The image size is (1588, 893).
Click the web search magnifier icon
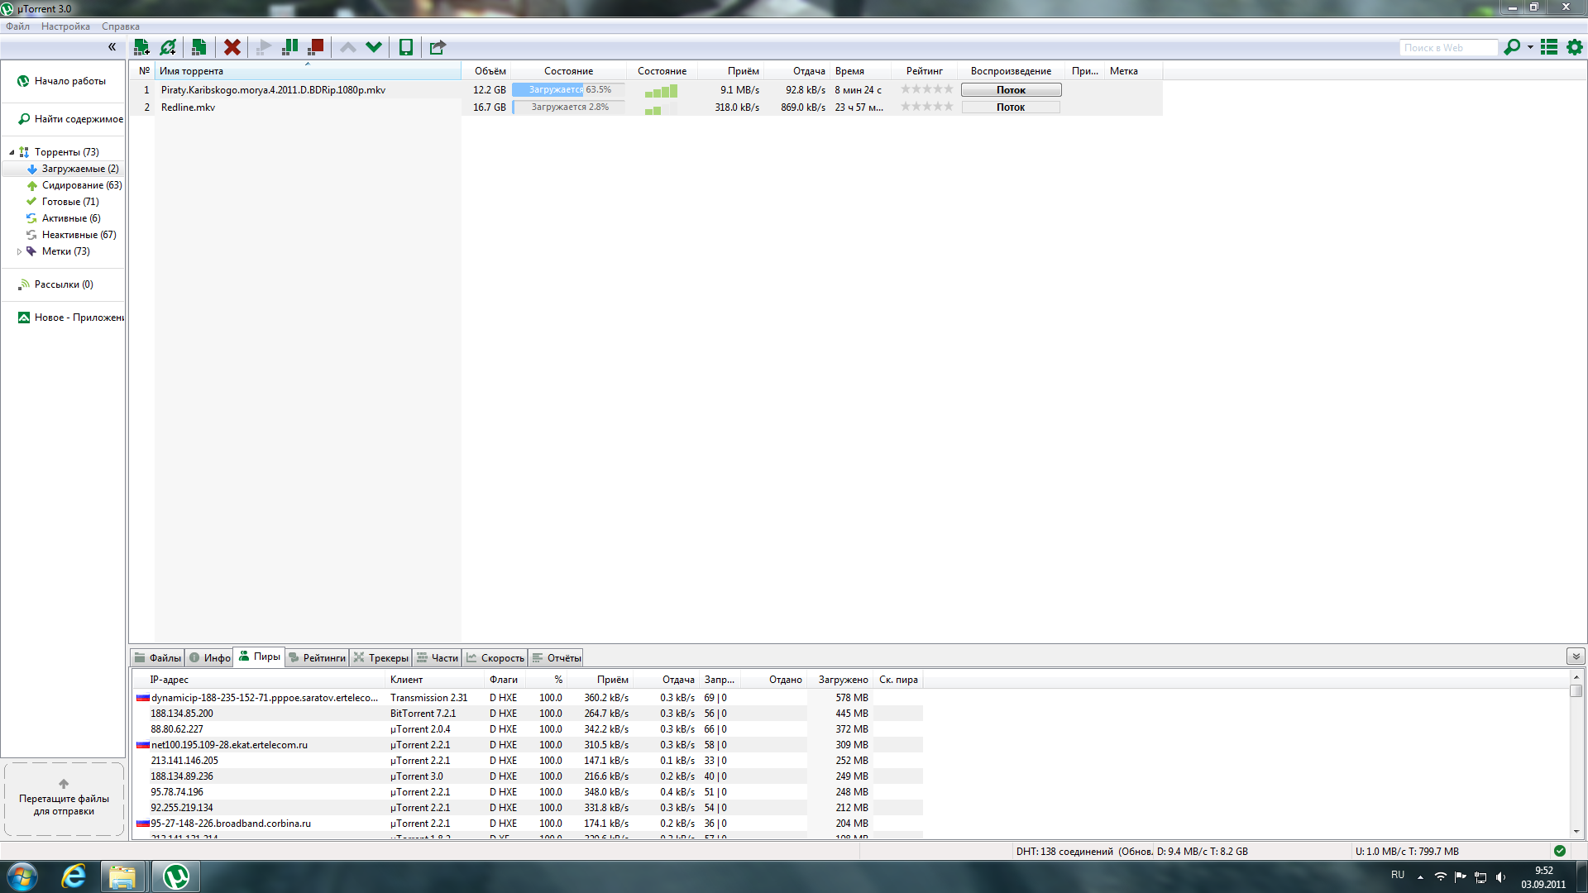pyautogui.click(x=1512, y=47)
